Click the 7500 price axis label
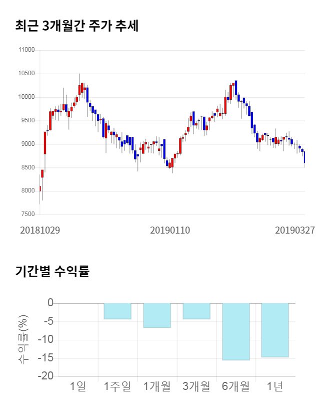 tap(27, 215)
